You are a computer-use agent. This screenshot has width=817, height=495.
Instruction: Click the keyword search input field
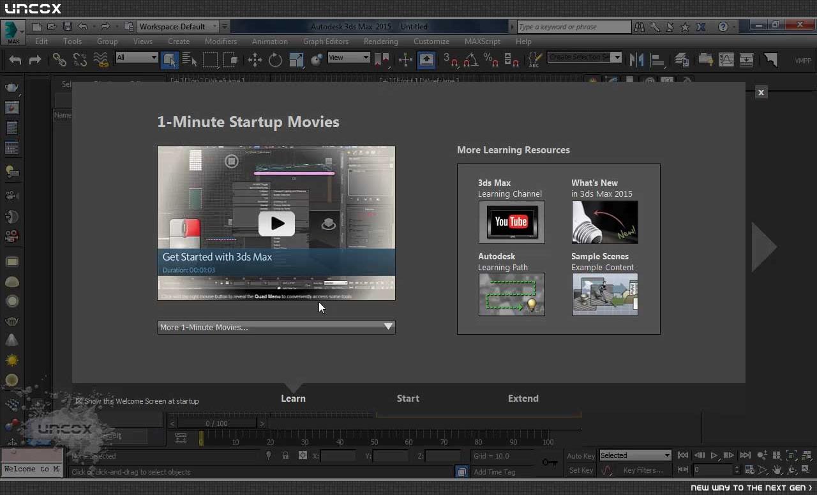(574, 27)
